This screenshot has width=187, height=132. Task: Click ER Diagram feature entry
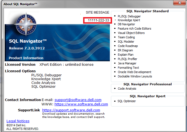pyautogui.click(x=125, y=50)
